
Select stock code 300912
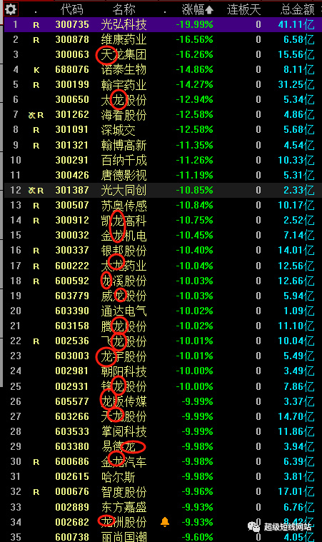tap(72, 220)
